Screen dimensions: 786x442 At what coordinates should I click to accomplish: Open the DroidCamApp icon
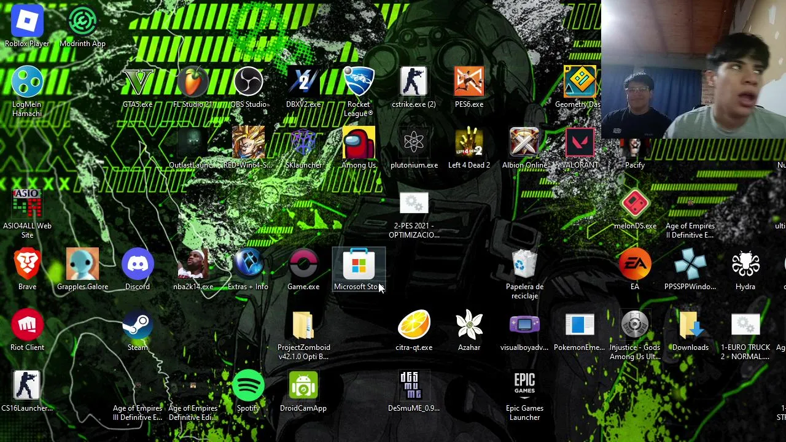(x=303, y=386)
